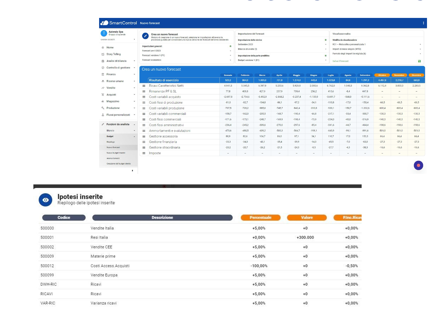Open the hamburger menu for Costi fissi commerciali

144,119
